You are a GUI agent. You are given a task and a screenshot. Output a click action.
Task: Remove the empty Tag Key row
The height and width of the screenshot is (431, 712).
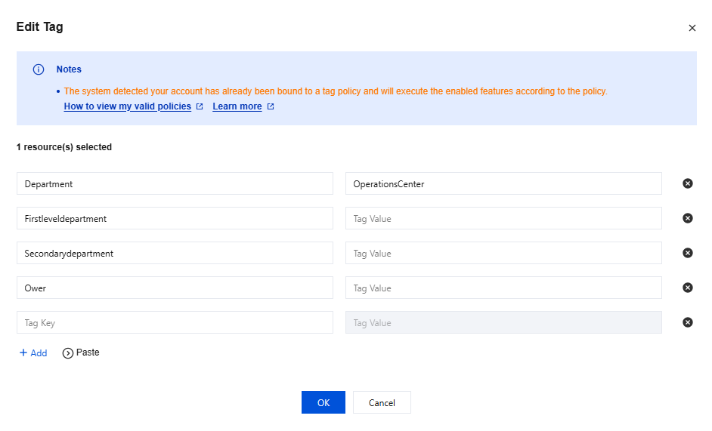coord(688,322)
